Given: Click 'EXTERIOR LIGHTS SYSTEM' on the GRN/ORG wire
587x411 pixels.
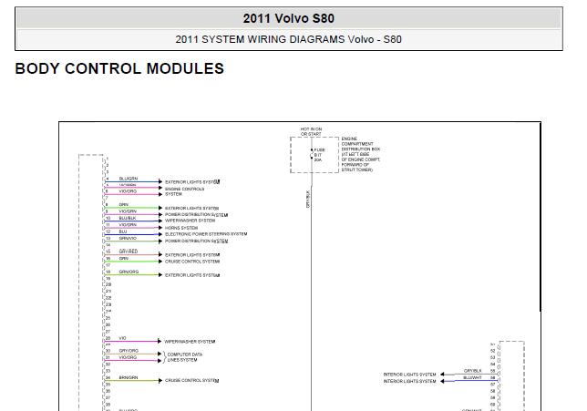Looking at the screenshot, I should coord(192,275).
